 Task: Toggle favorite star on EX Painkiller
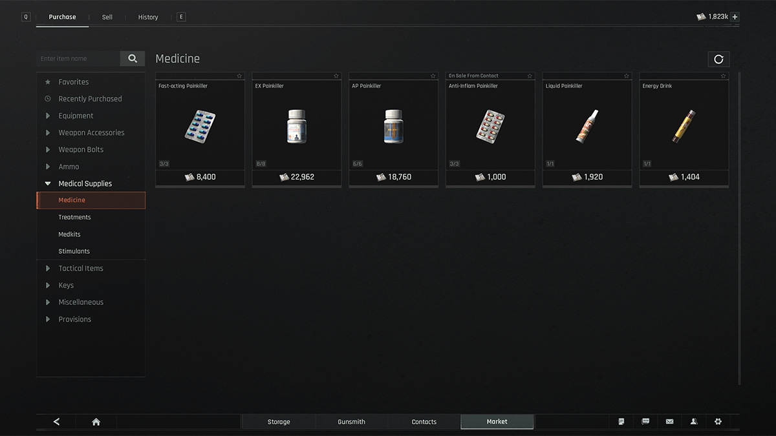click(x=336, y=76)
